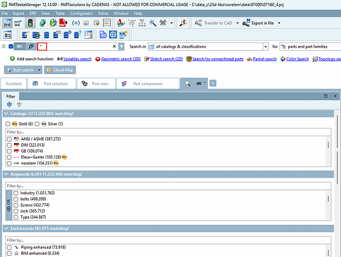Select the barcode magnifier search mode icon
Viewport: 341px width, 257px height.
pos(31,46)
